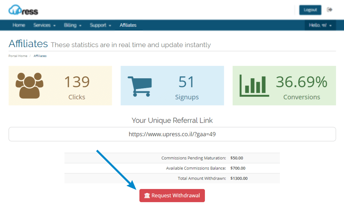Click the brown users group Clicks icon
Viewport: 344px width, 206px height.
coord(30,85)
